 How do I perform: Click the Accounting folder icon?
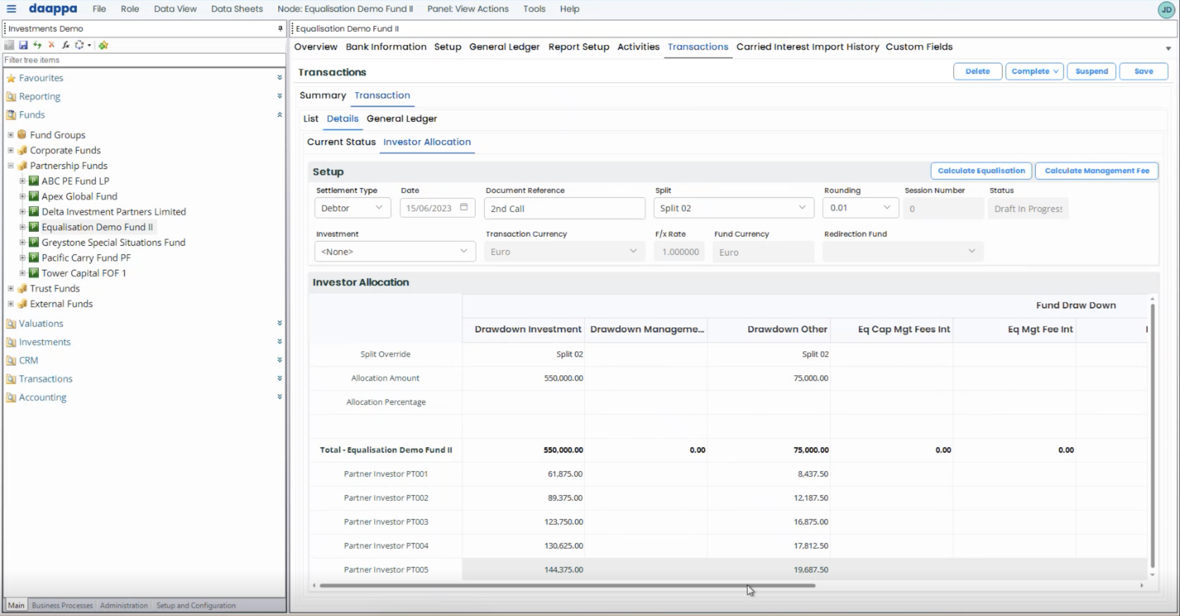11,398
